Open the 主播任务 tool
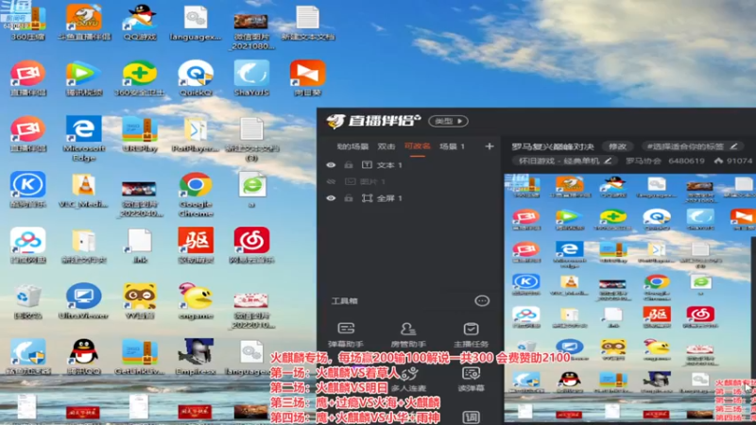This screenshot has height=425, width=756. (471, 335)
